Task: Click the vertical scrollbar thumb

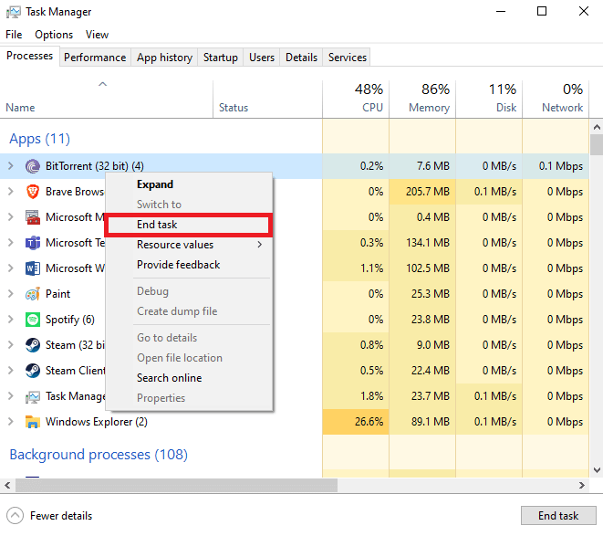Action: point(597,144)
